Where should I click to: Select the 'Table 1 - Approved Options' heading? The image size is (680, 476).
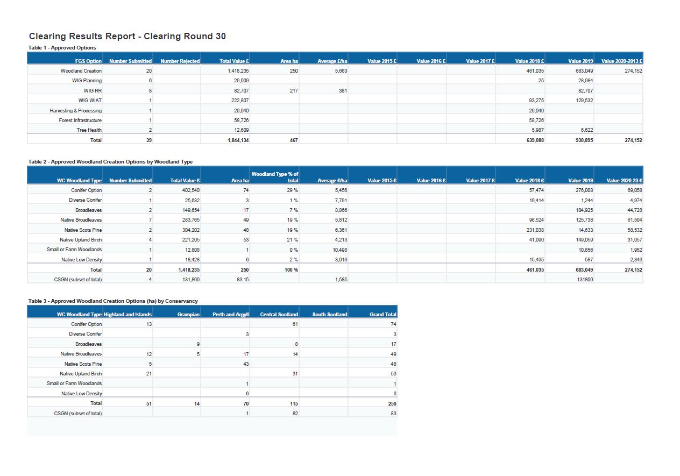(62, 48)
